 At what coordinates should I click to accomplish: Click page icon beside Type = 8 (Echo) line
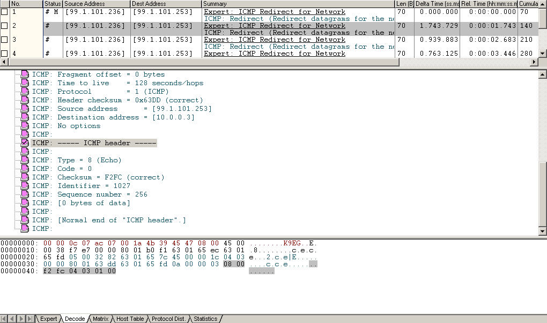24,160
